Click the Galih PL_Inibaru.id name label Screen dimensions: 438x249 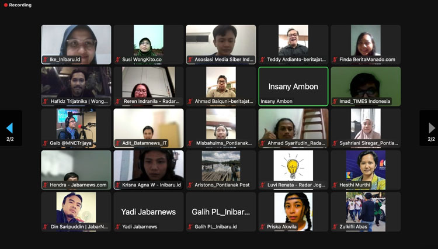click(215, 227)
